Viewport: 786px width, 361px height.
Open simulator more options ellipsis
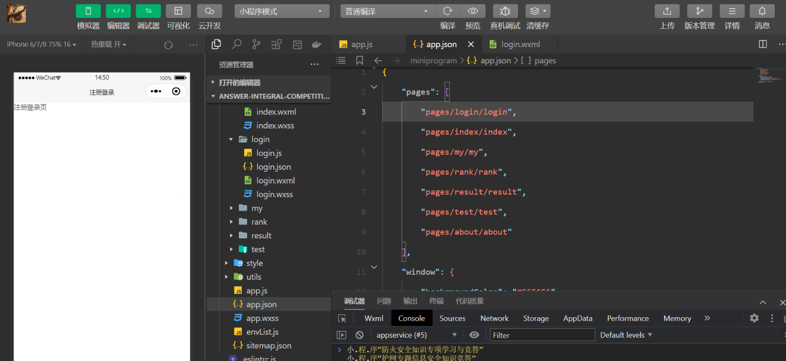pyautogui.click(x=193, y=45)
